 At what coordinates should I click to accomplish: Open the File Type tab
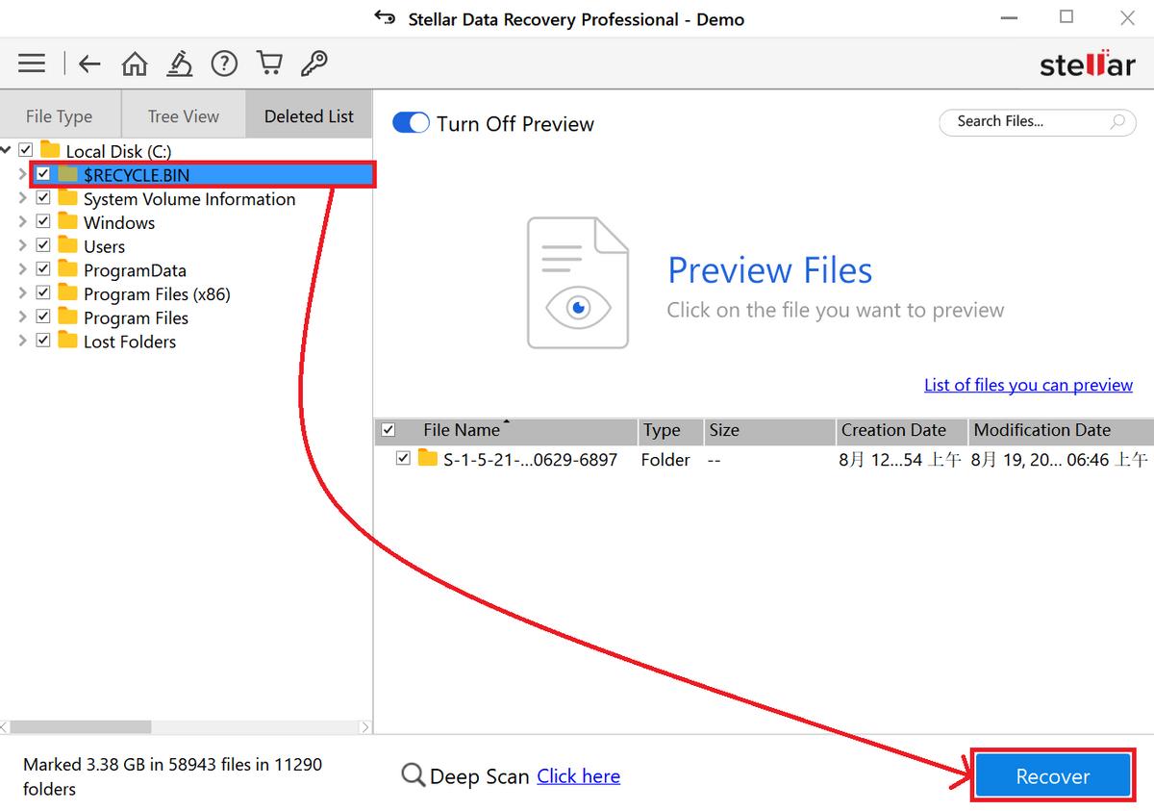click(x=60, y=114)
